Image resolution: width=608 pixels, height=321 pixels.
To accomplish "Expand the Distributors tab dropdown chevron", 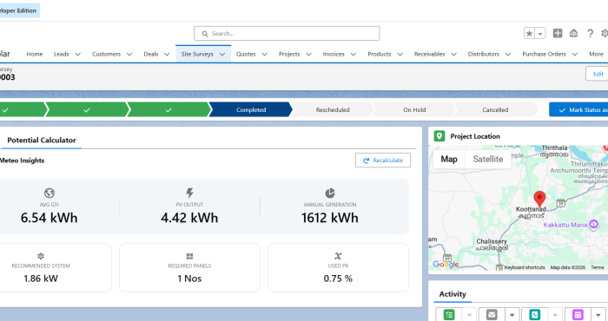I will pos(508,54).
